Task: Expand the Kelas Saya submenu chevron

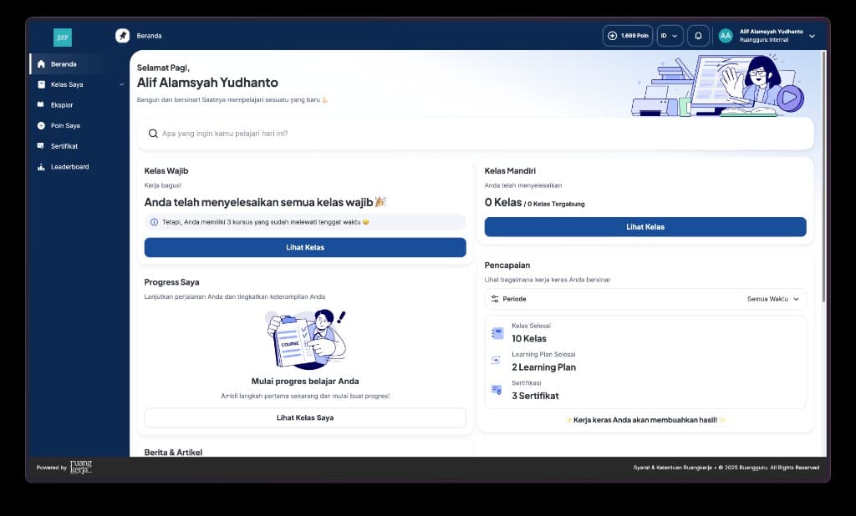Action: [x=121, y=84]
